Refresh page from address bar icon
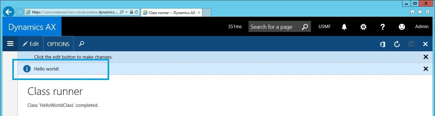 [x=136, y=12]
